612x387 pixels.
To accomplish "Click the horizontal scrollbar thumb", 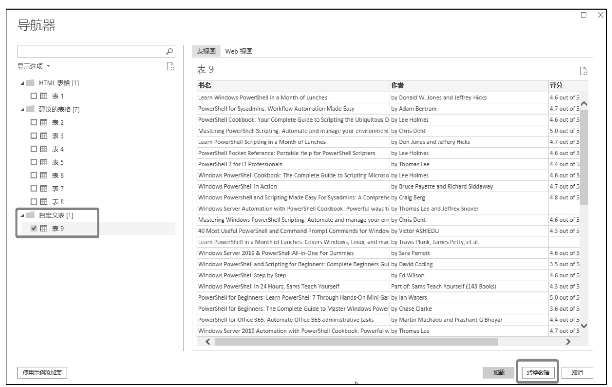I will click(x=356, y=342).
